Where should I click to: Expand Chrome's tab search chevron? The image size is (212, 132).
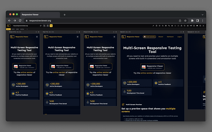202,15
